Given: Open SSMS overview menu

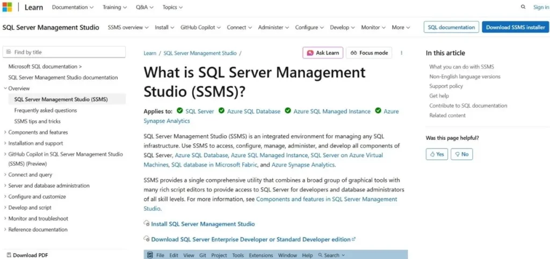Looking at the screenshot, I should pos(128,27).
